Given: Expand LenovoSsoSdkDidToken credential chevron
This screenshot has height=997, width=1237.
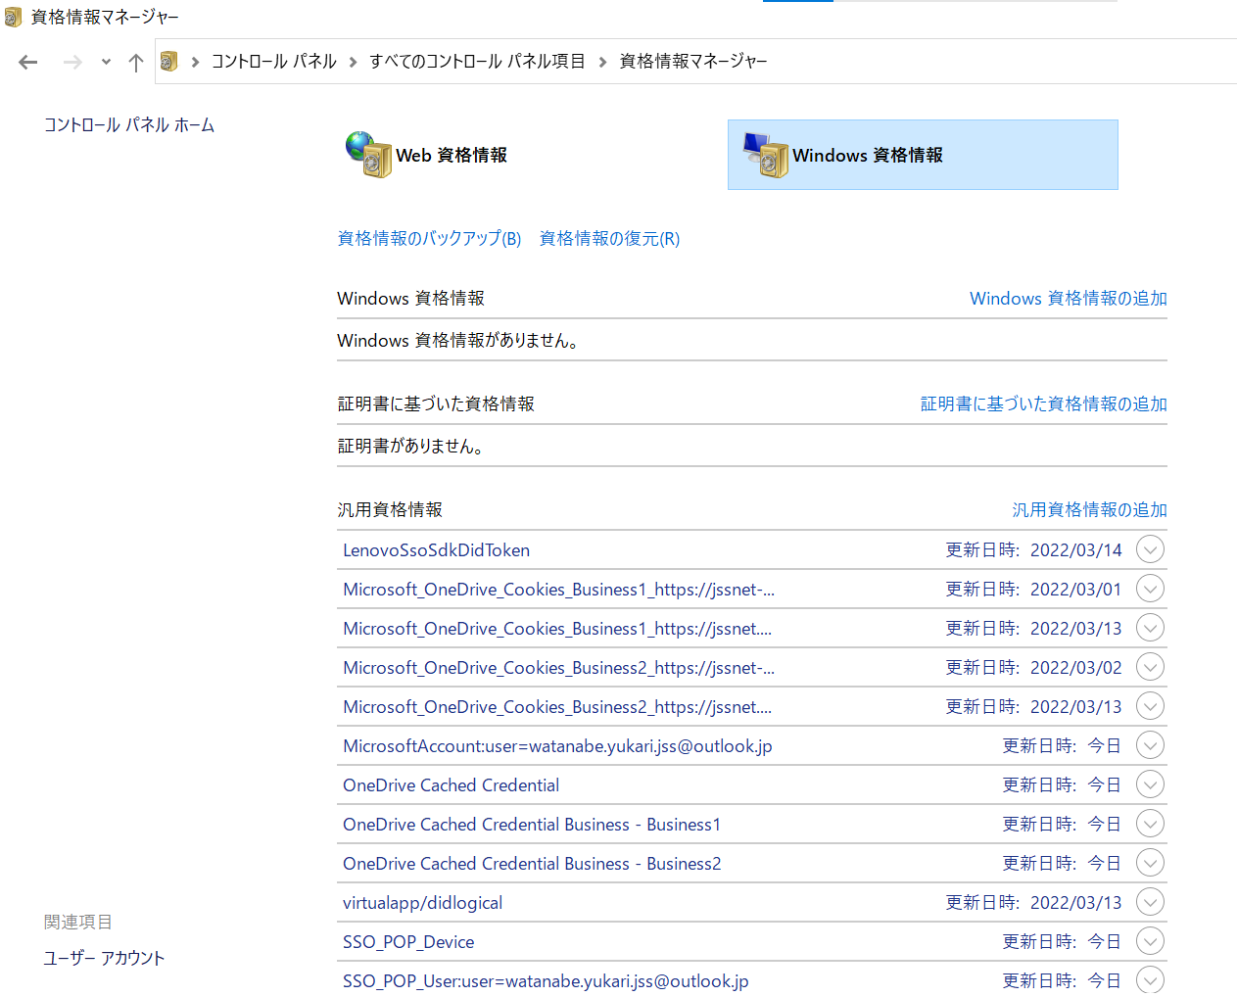Looking at the screenshot, I should (x=1150, y=549).
